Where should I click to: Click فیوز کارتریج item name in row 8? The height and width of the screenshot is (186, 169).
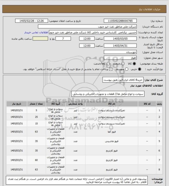click(x=112, y=170)
